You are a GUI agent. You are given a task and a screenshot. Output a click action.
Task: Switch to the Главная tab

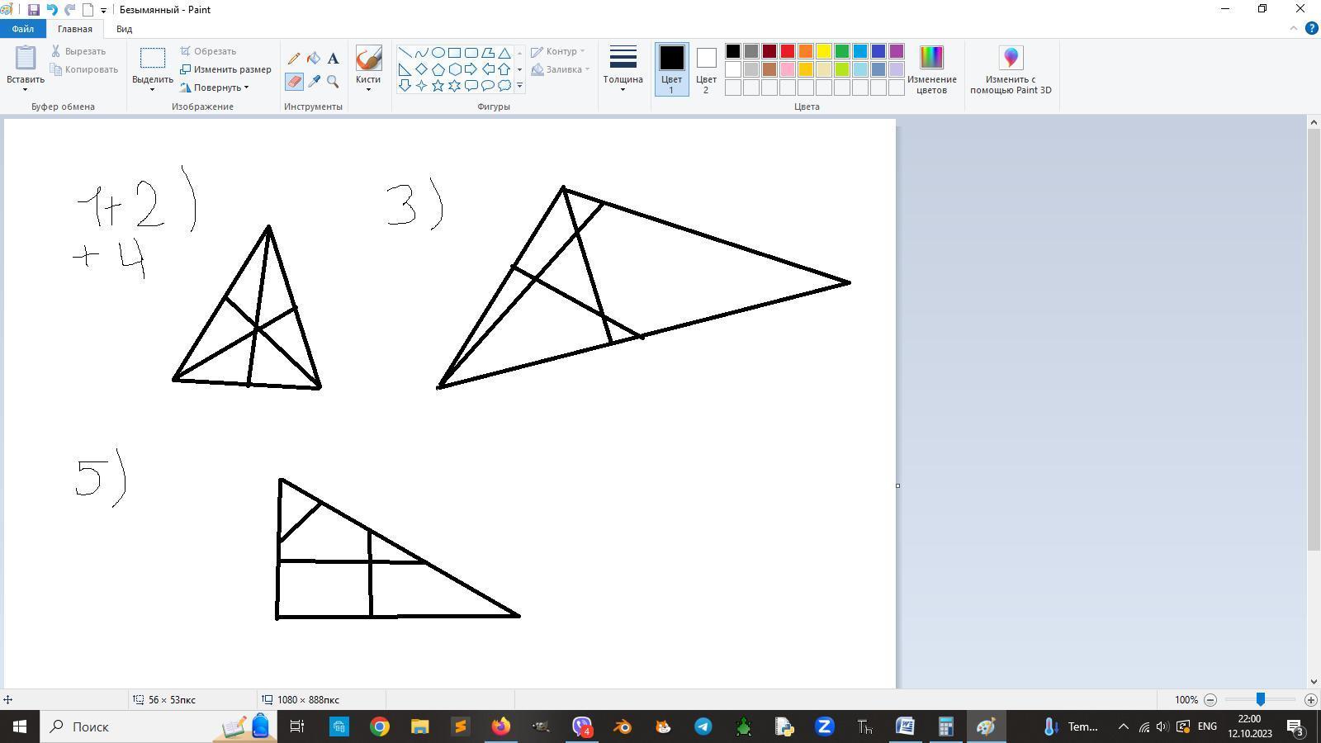click(75, 29)
